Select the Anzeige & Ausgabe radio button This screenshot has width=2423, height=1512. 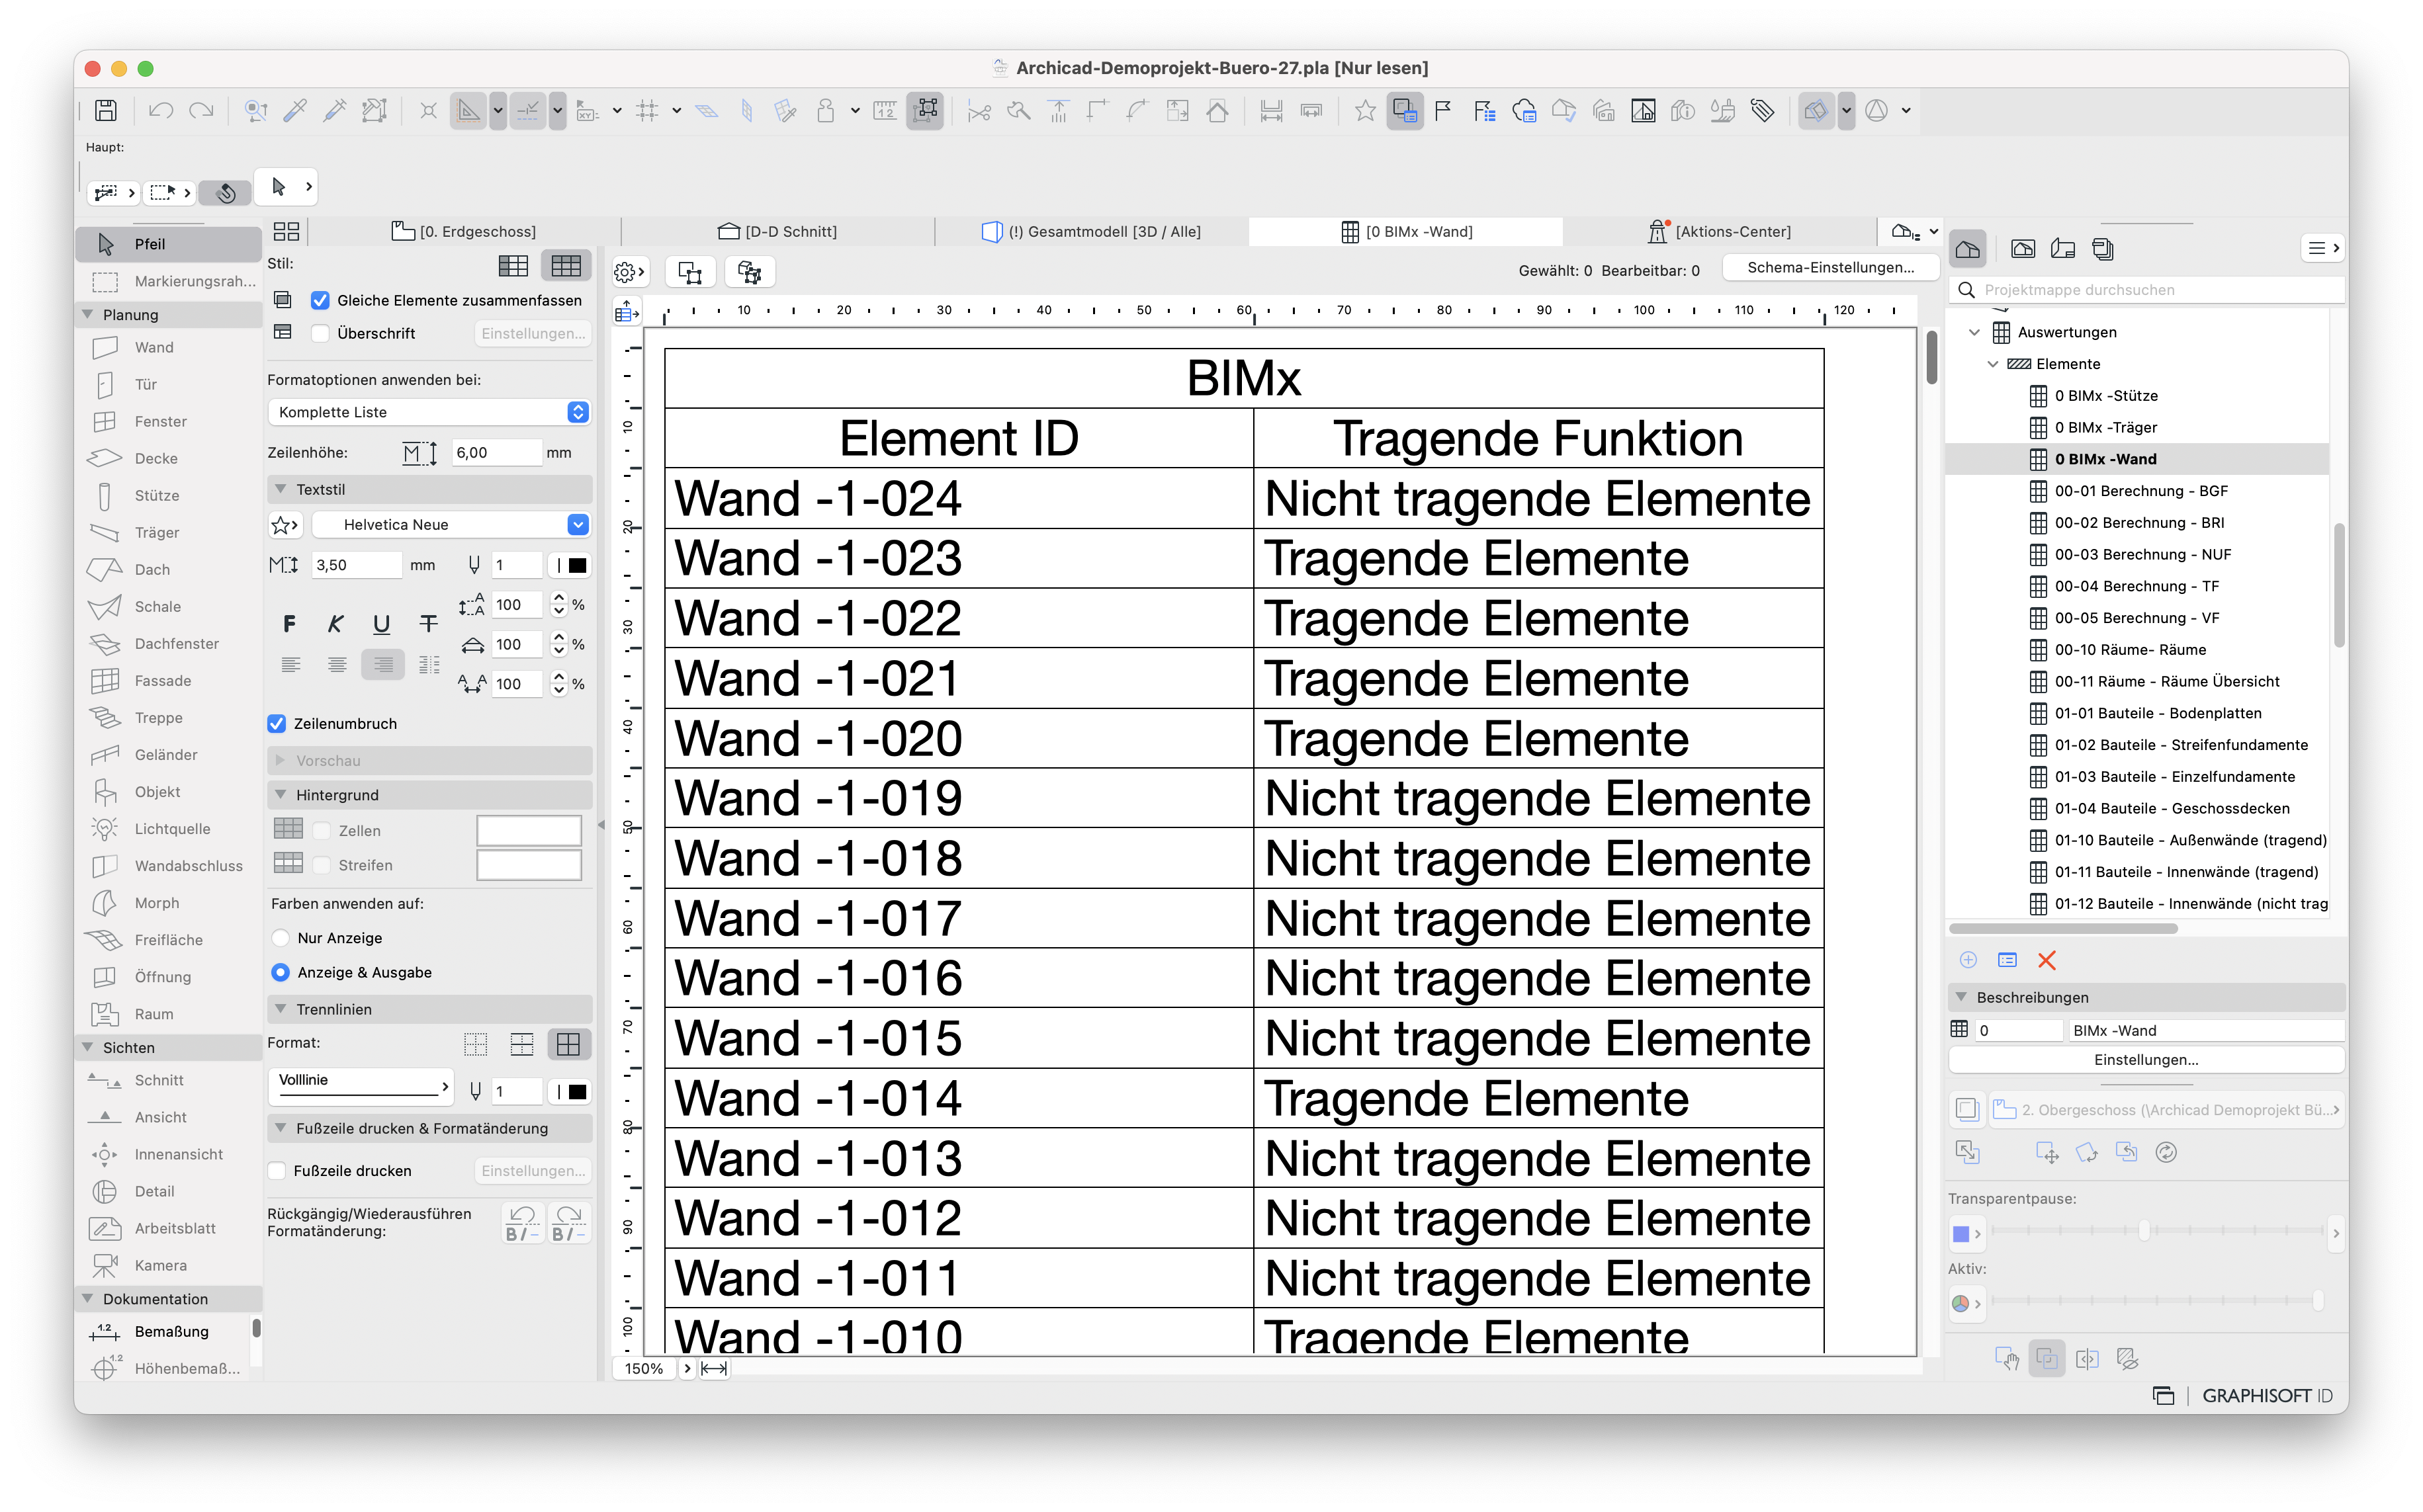(281, 972)
